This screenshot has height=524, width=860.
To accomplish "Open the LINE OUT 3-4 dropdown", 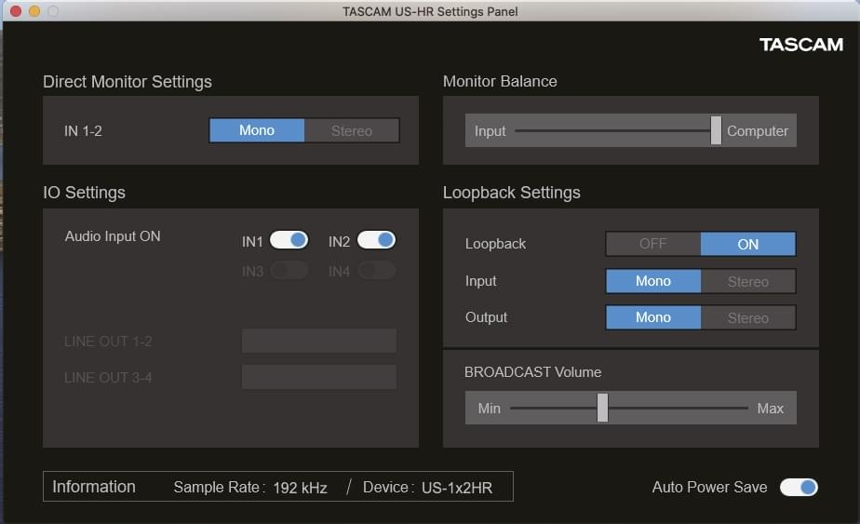I will [319, 378].
